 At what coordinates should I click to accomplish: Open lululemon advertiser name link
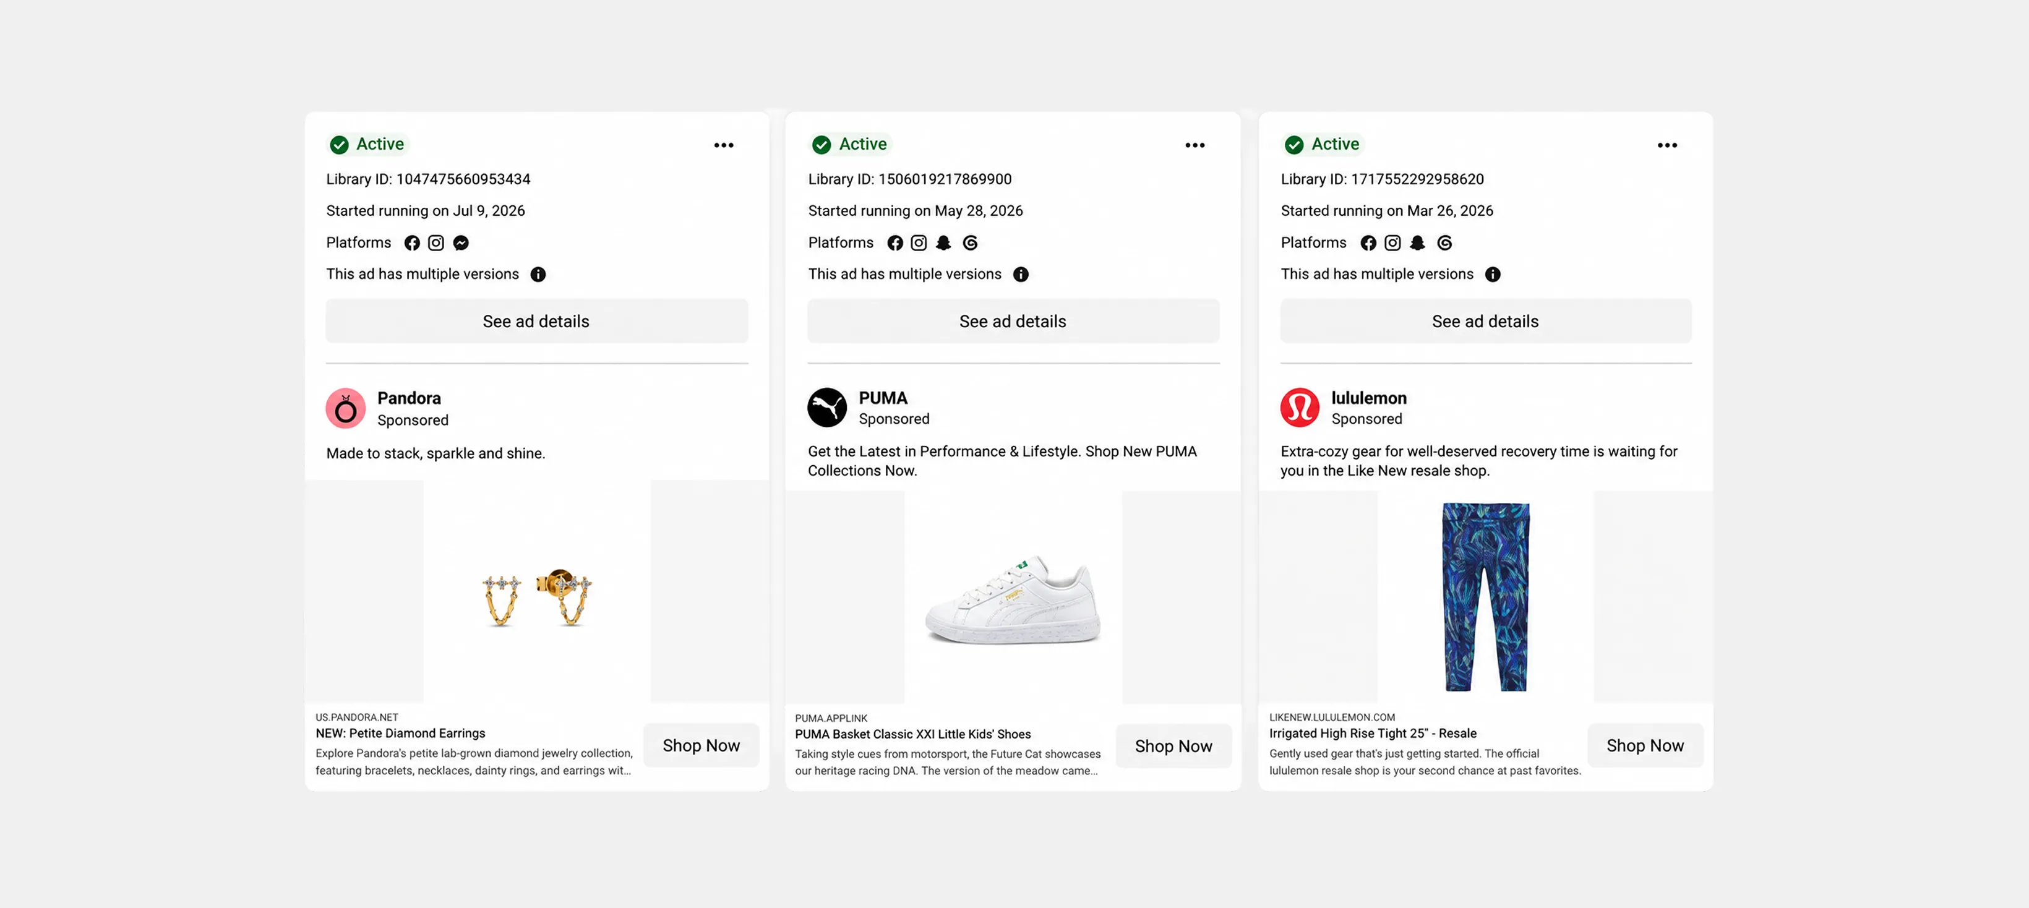pyautogui.click(x=1369, y=398)
